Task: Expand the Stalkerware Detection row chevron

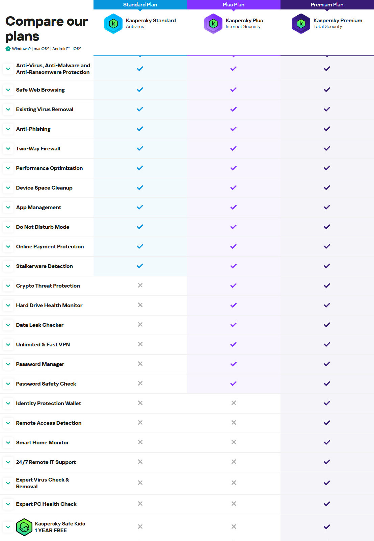Action: (8, 266)
